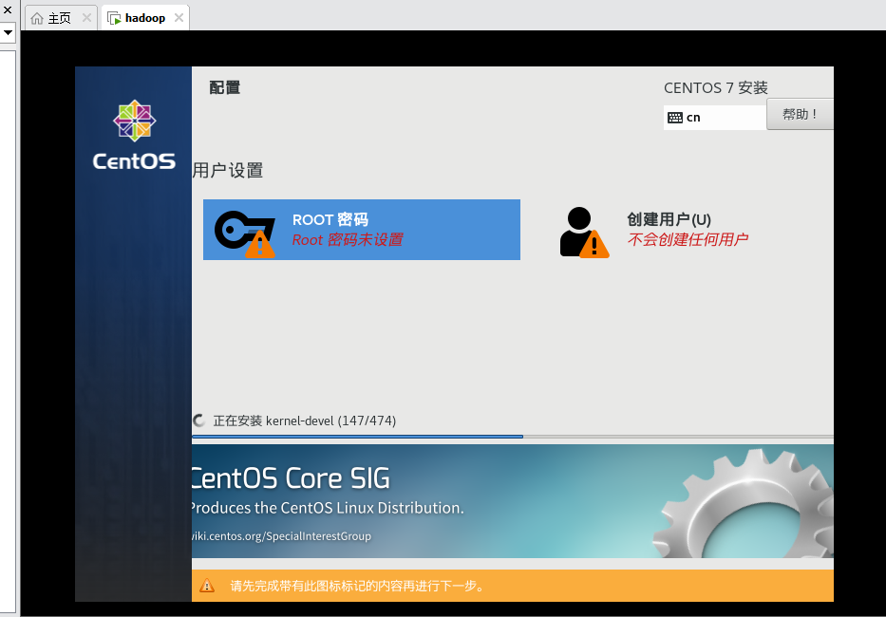This screenshot has height=617, width=886.
Task: Open the ROOT 密码 settings tile
Action: point(362,230)
